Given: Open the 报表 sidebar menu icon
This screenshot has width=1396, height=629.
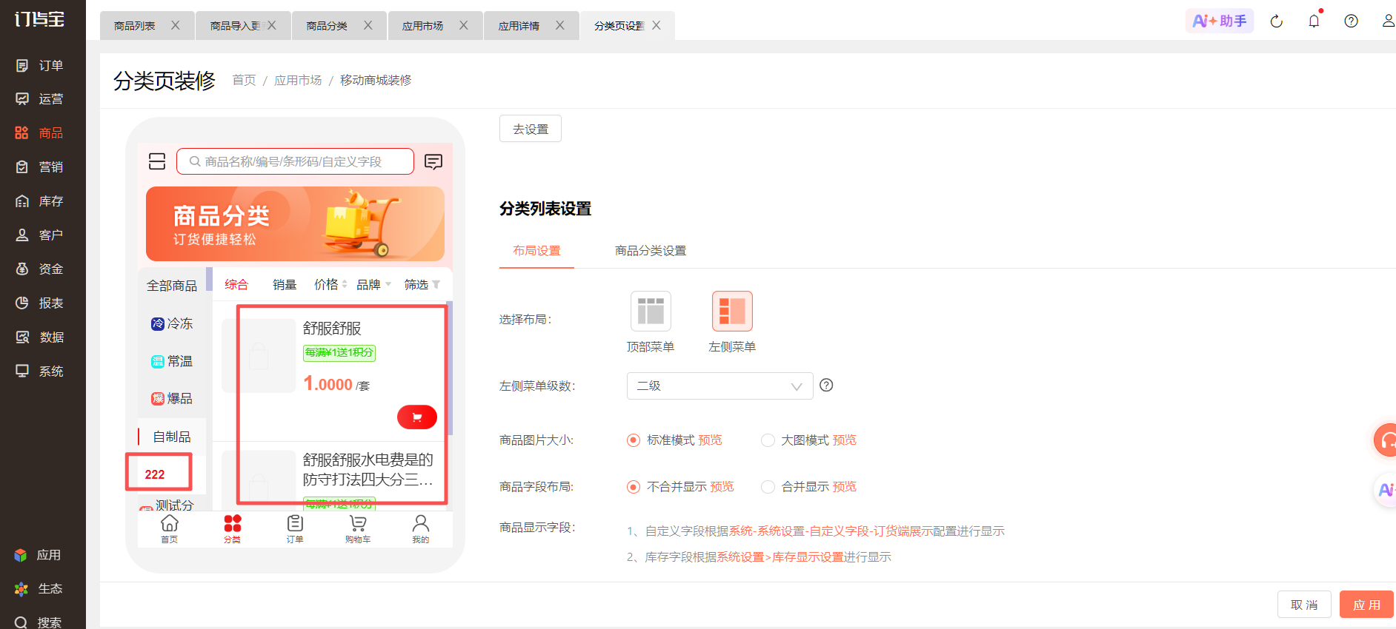Looking at the screenshot, I should click(x=22, y=303).
